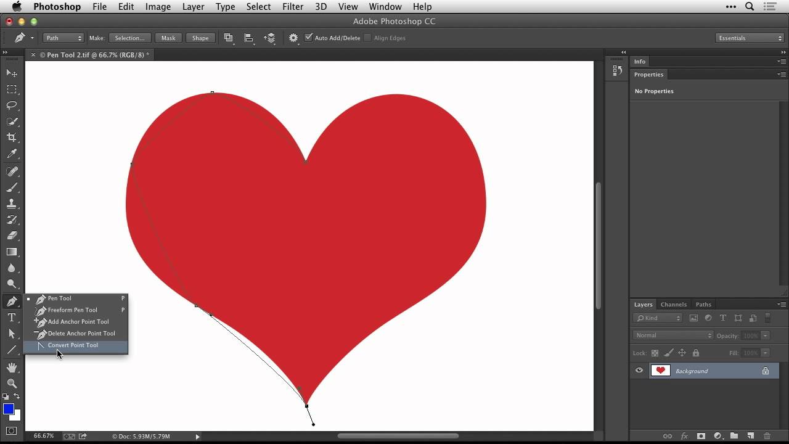Toggle Auto Add/Delete checkbox
The height and width of the screenshot is (444, 789).
coord(309,38)
